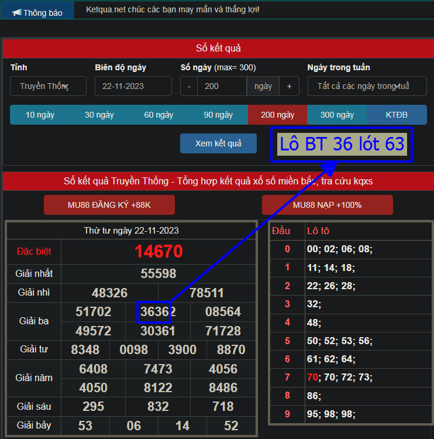This screenshot has width=434, height=439.
Task: Expand the Ngày trong tuần dropdown
Action: point(367,86)
